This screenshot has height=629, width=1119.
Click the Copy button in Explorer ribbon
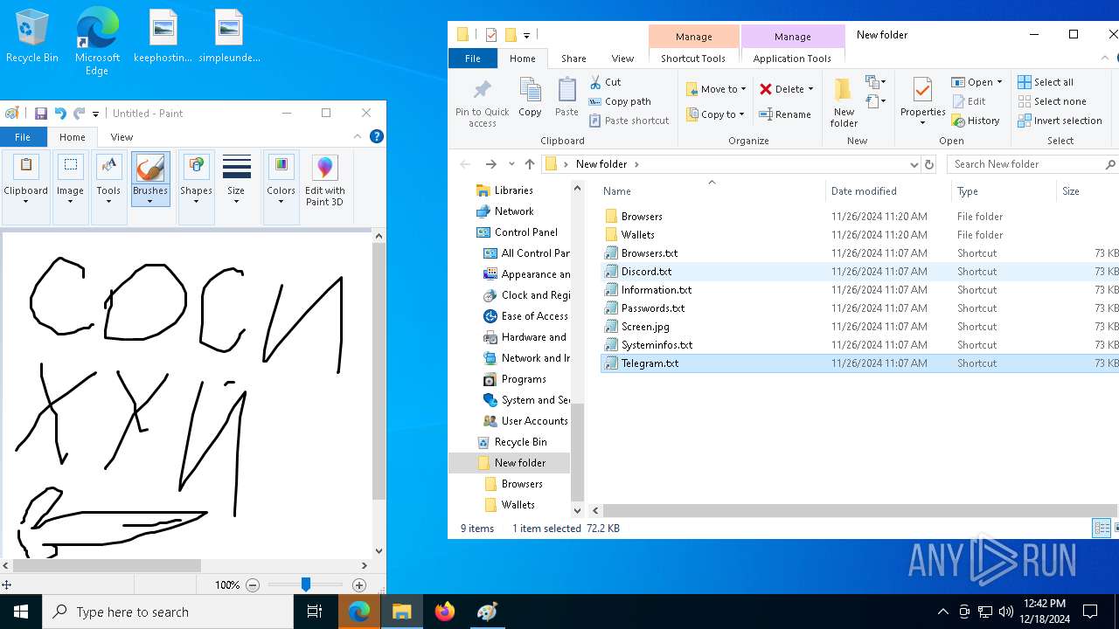coord(530,98)
